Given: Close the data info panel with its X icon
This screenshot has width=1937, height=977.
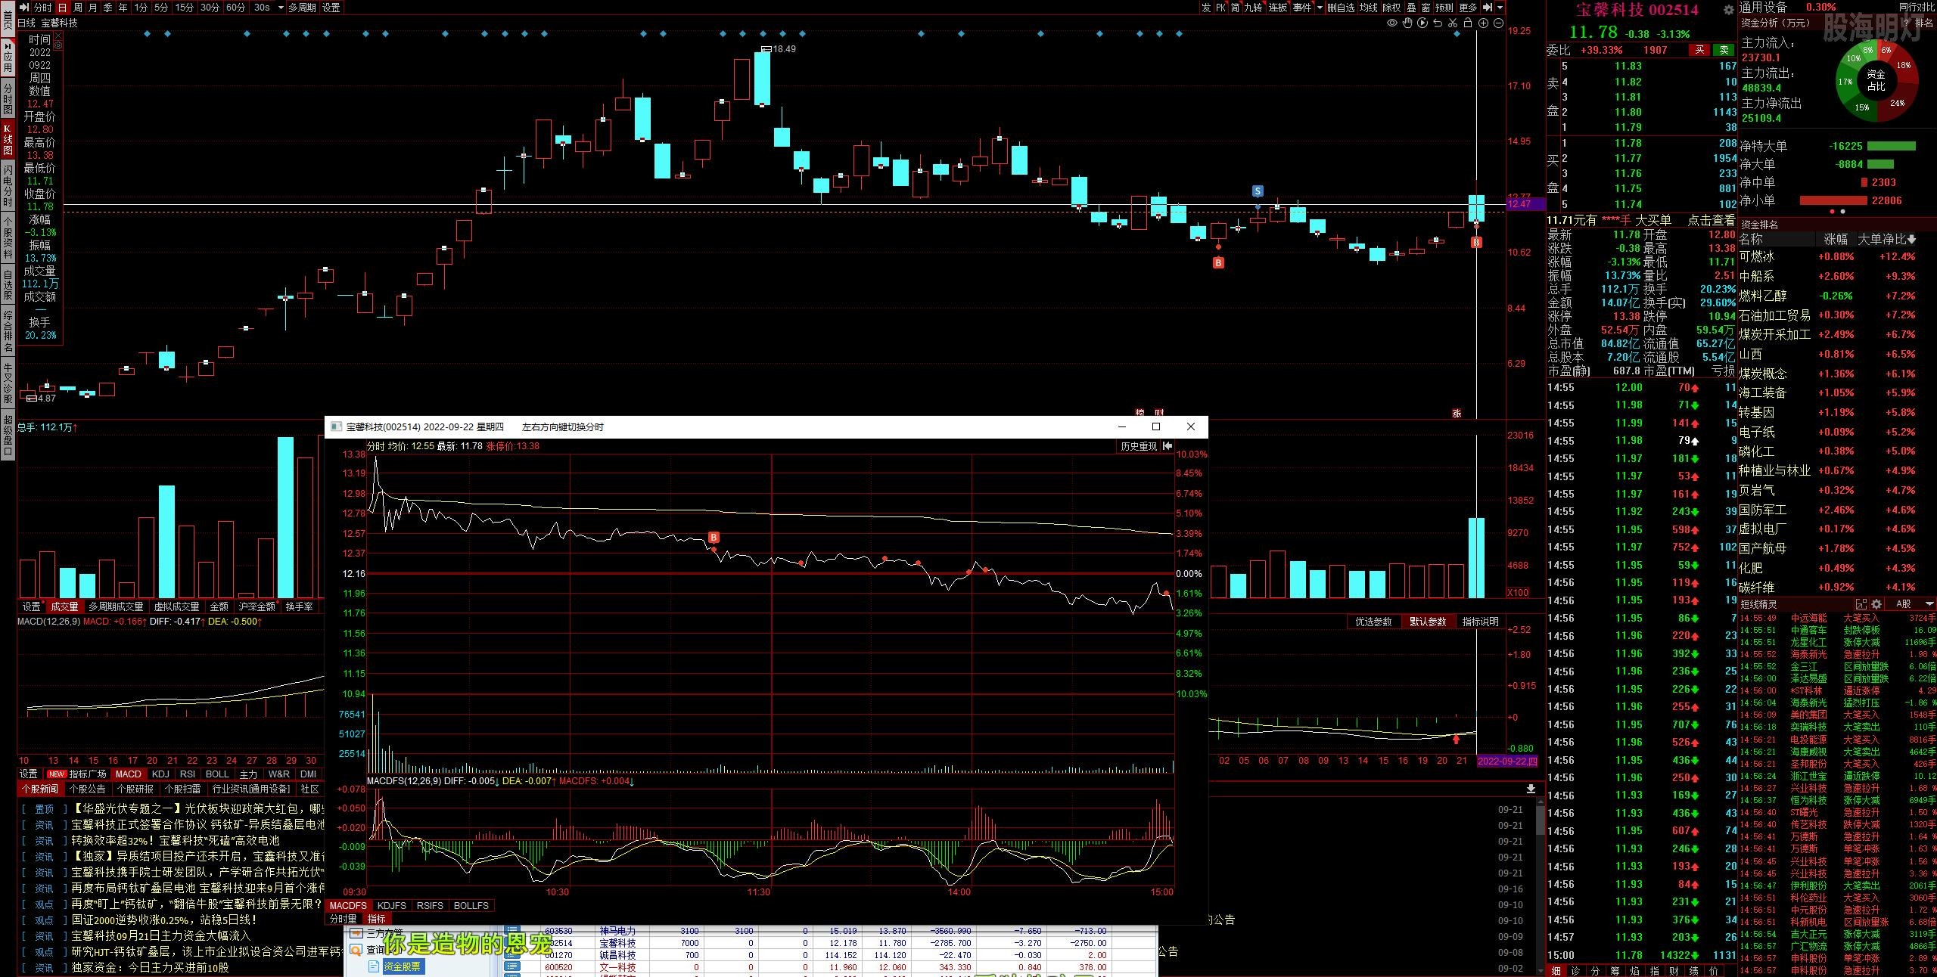Looking at the screenshot, I should [58, 36].
